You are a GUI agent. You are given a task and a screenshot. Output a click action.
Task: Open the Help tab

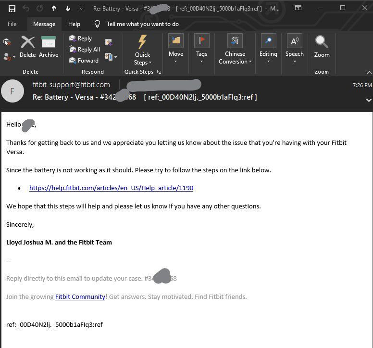coord(74,24)
